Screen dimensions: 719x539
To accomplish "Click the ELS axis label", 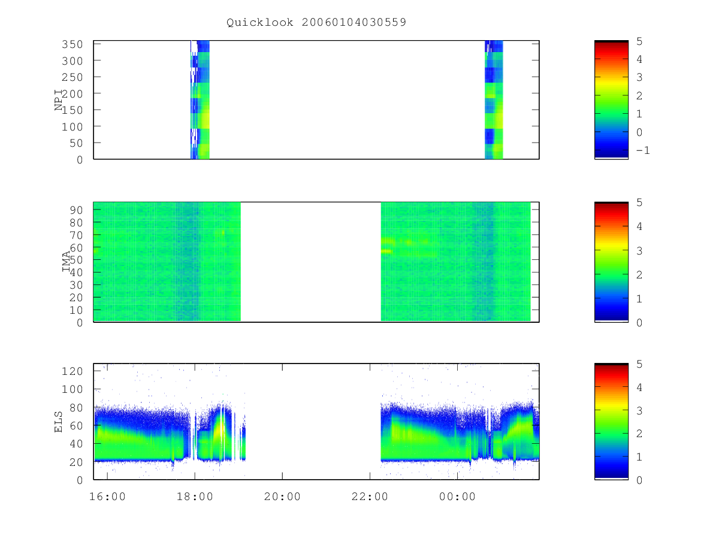I will coord(59,422).
